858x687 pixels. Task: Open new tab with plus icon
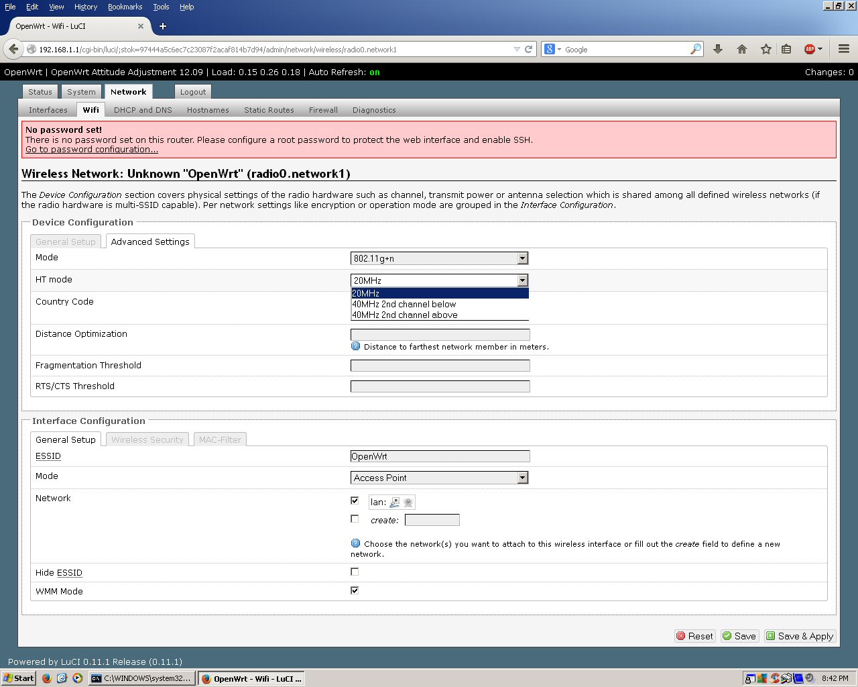coord(163,26)
